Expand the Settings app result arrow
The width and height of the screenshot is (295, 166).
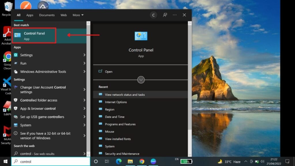[84, 55]
